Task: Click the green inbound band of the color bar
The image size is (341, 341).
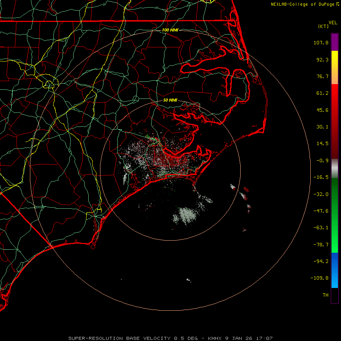Action: coord(335,215)
